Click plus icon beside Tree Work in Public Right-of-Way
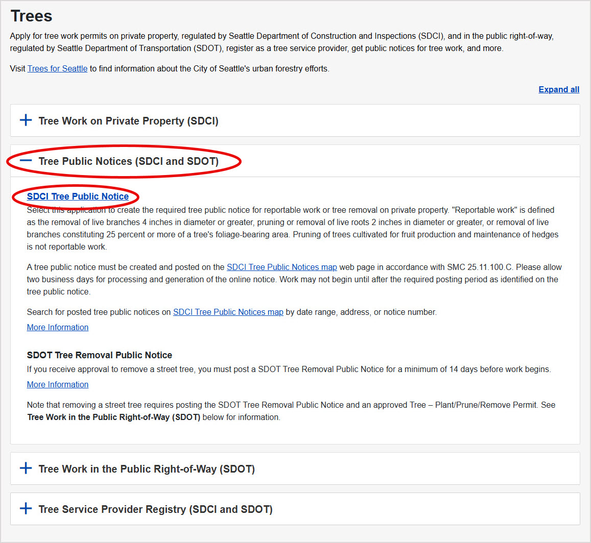This screenshot has height=543, width=591. pyautogui.click(x=26, y=468)
